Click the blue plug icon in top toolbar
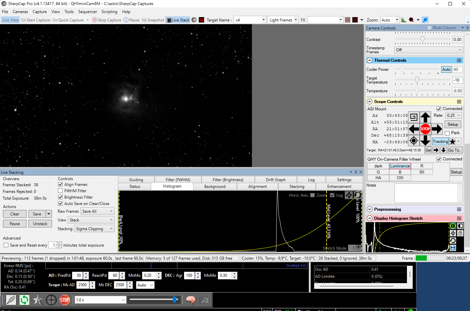470x311 pixels. [x=425, y=20]
